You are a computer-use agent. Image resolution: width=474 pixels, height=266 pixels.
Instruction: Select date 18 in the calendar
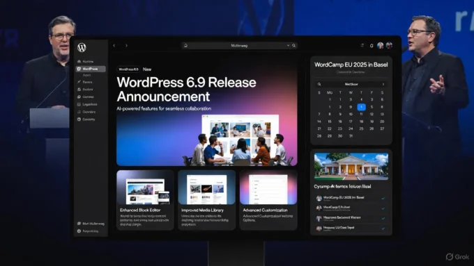click(361, 122)
